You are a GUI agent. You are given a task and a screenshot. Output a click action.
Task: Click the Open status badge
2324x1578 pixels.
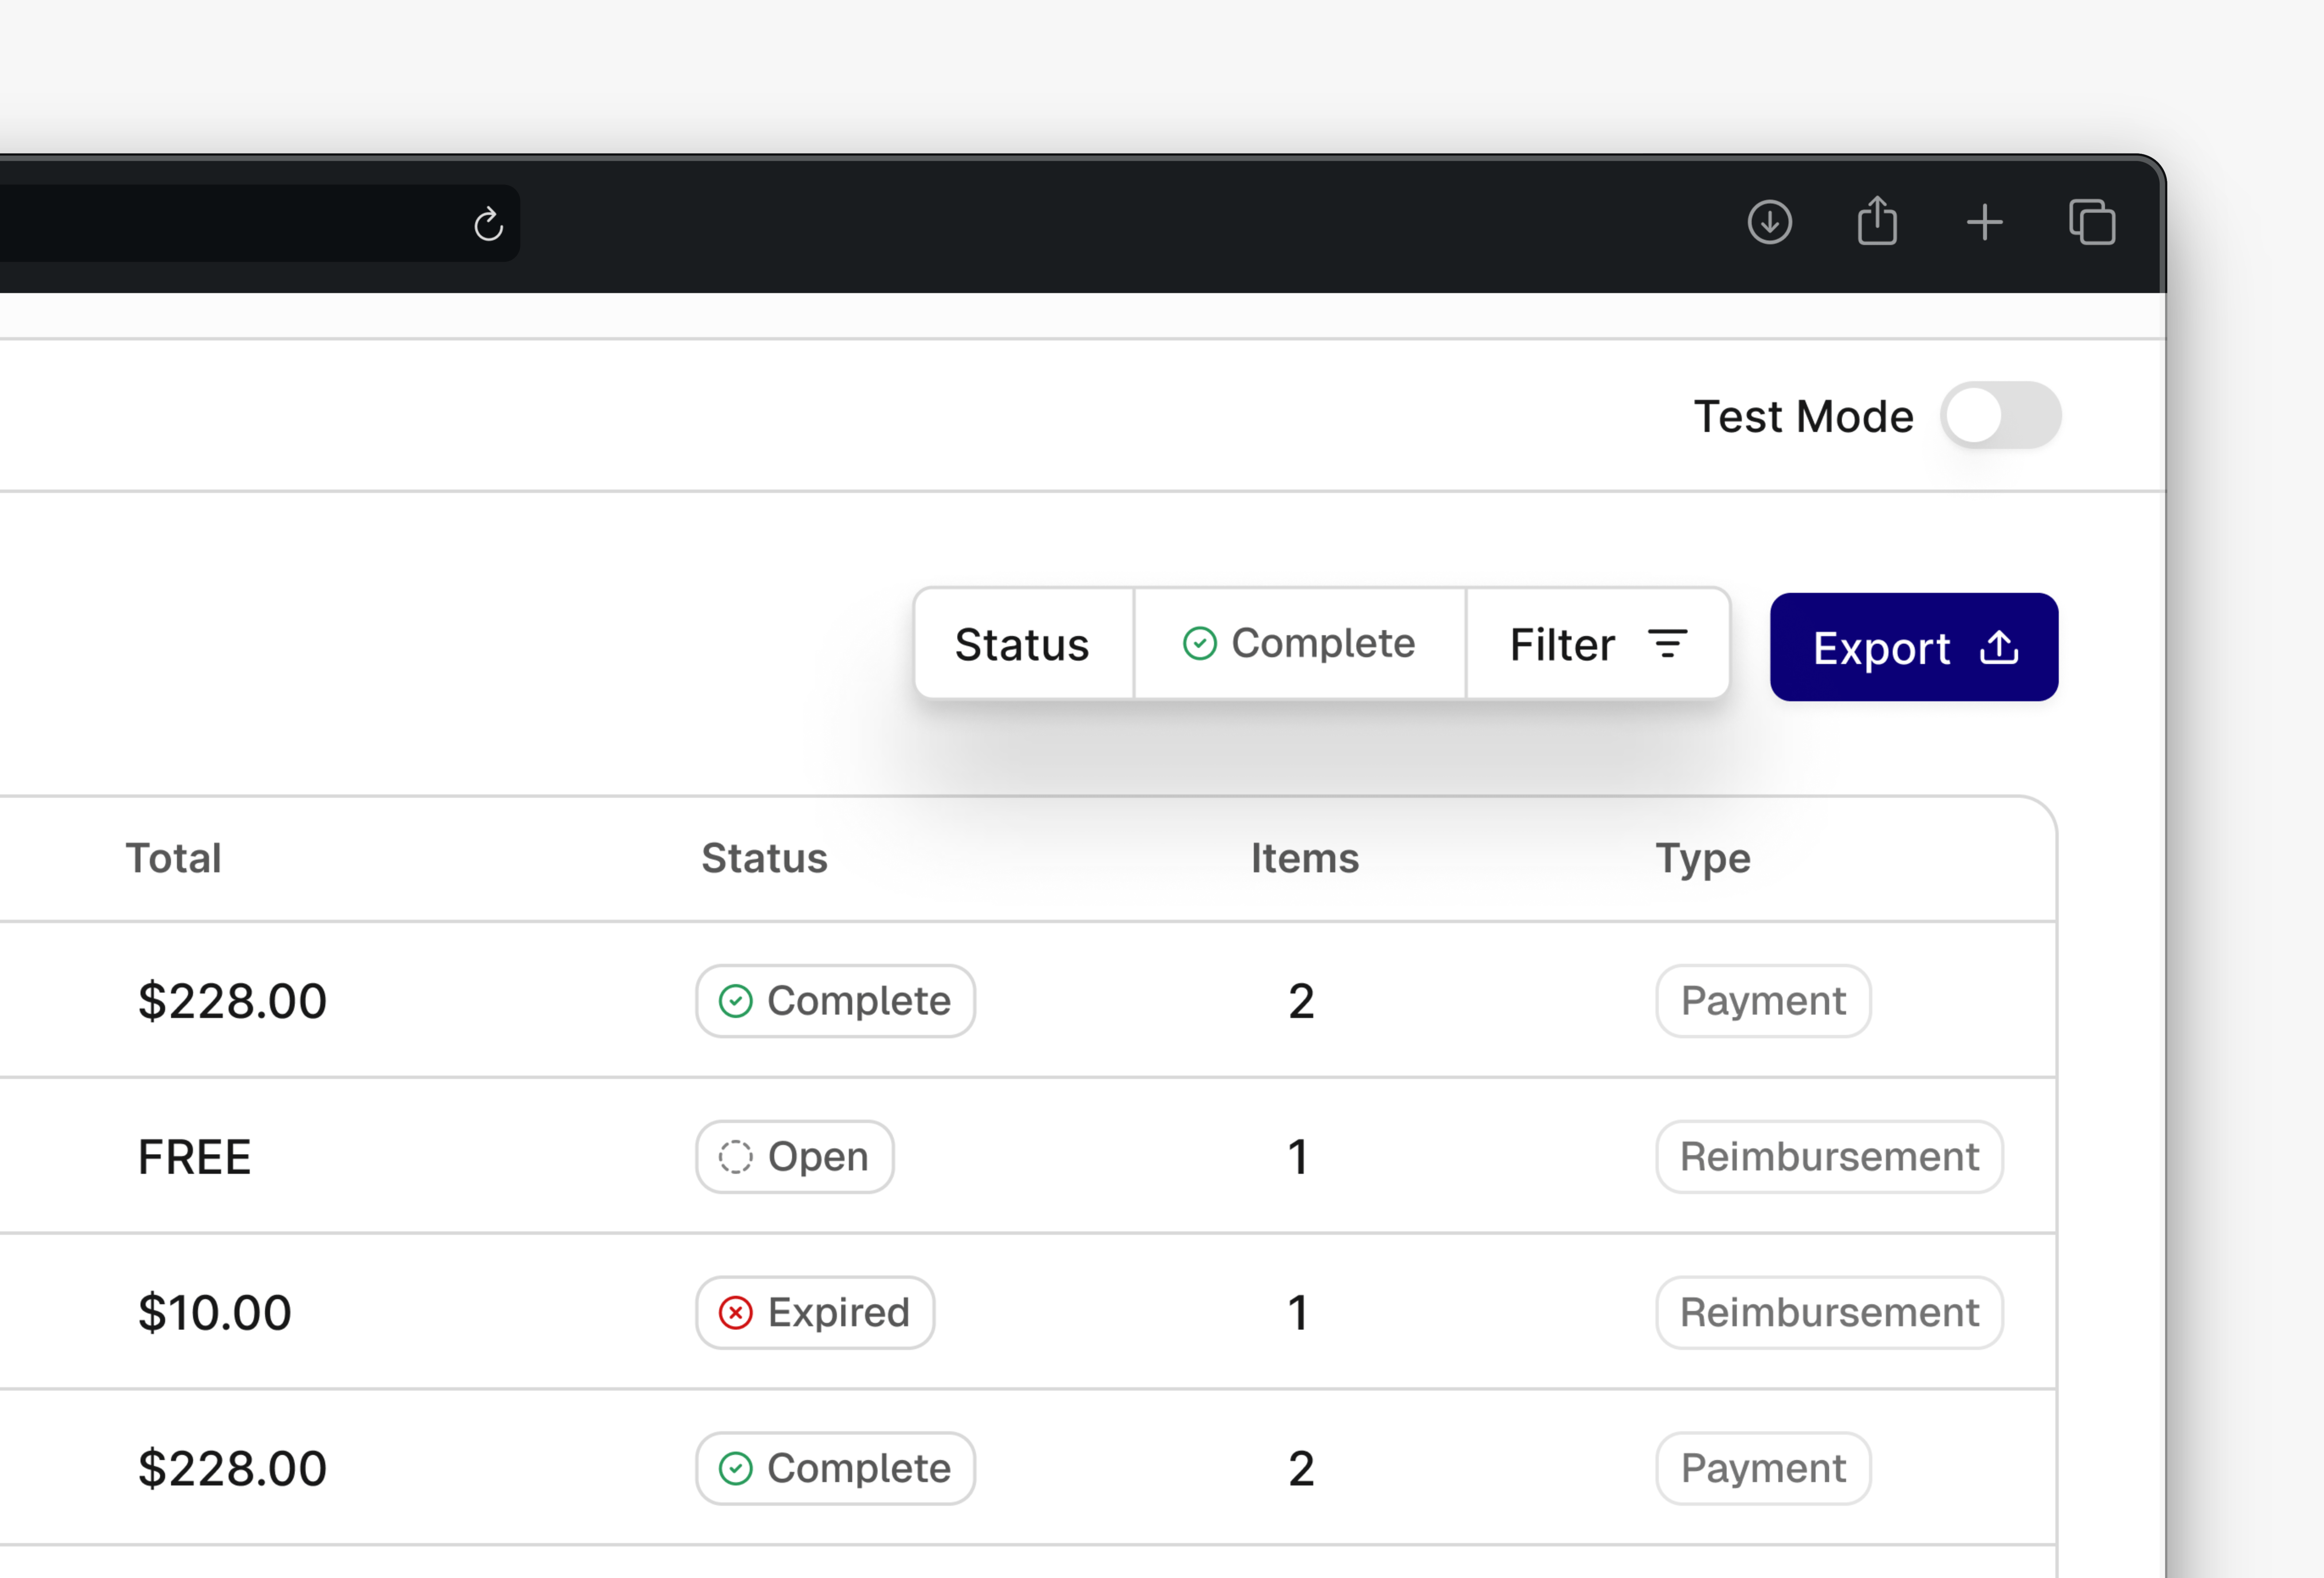[794, 1156]
